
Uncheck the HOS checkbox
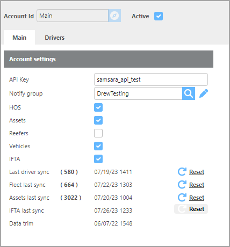click(x=98, y=107)
